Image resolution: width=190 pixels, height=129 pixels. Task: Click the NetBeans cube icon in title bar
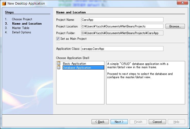tap(4, 4)
